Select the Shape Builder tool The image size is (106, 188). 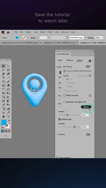tap(3, 97)
